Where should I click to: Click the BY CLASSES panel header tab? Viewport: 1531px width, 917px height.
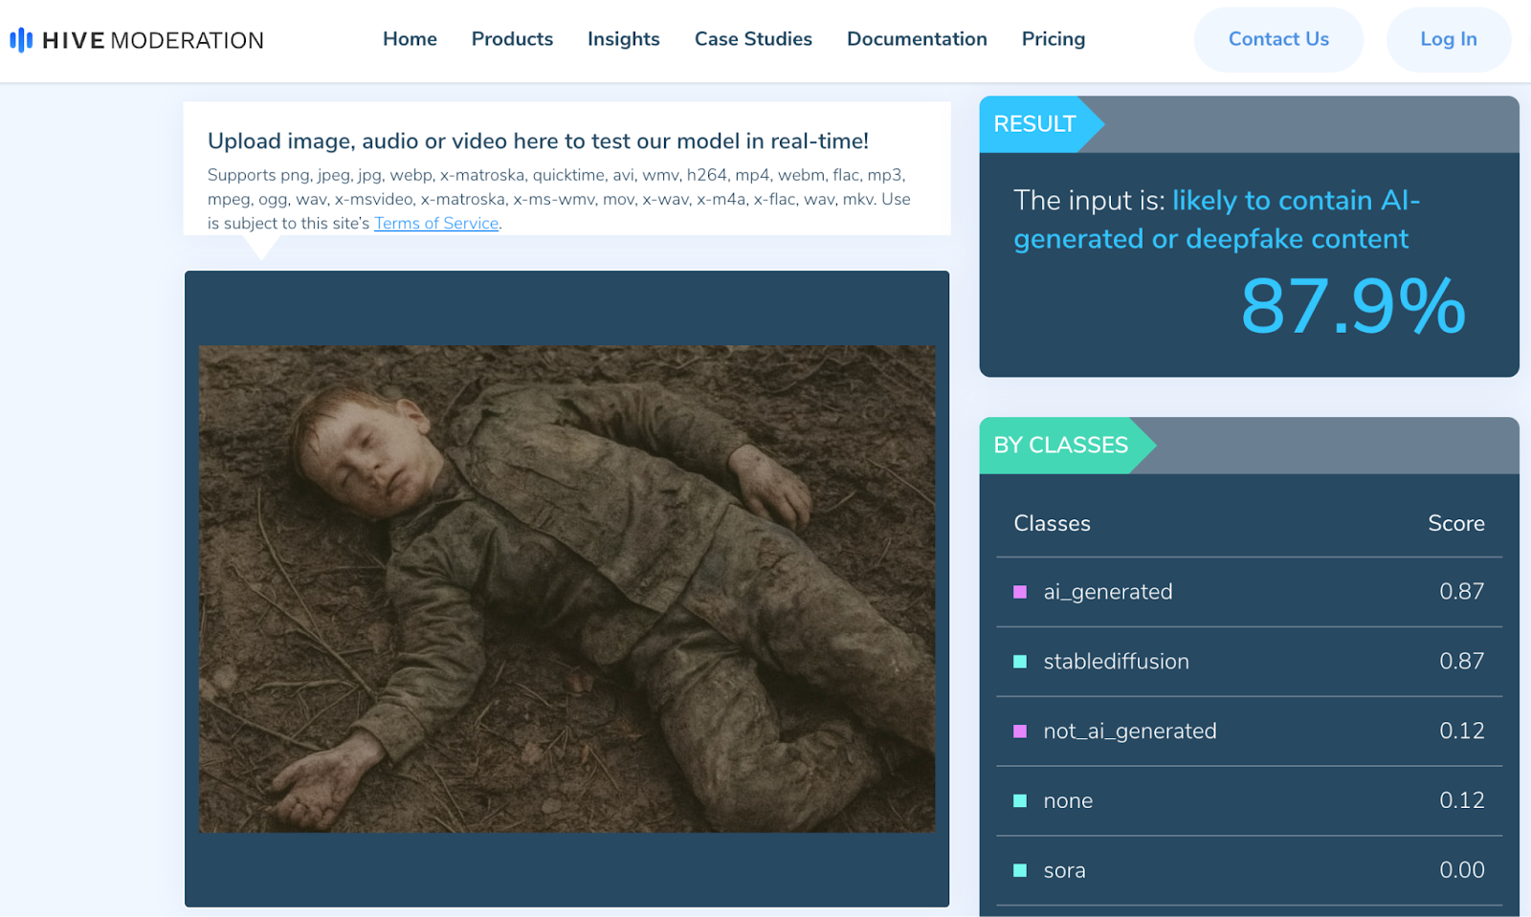click(x=1067, y=446)
